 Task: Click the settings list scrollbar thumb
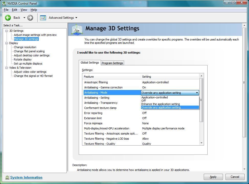[x=201, y=100]
